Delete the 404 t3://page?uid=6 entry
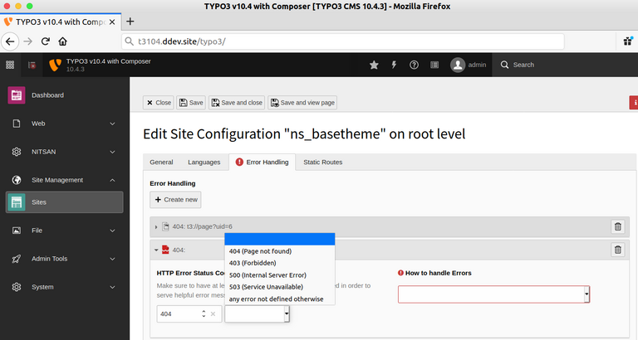The height and width of the screenshot is (340, 638). pos(617,226)
